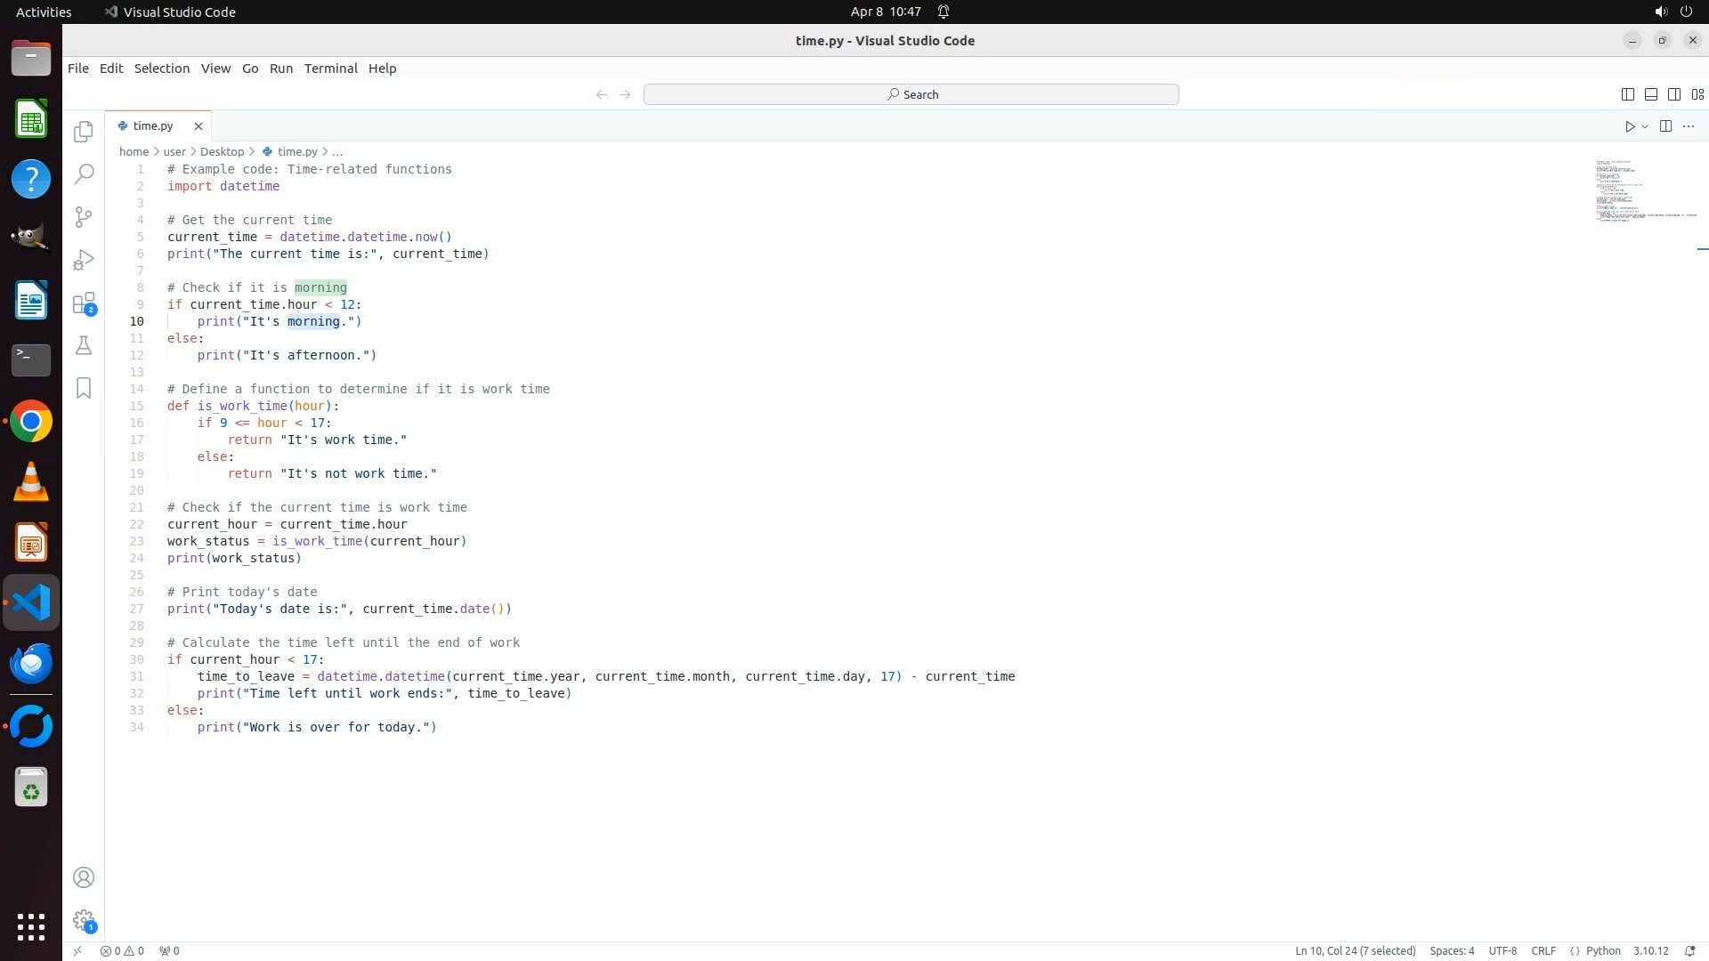Toggle the primary side bar layout button

1628,94
